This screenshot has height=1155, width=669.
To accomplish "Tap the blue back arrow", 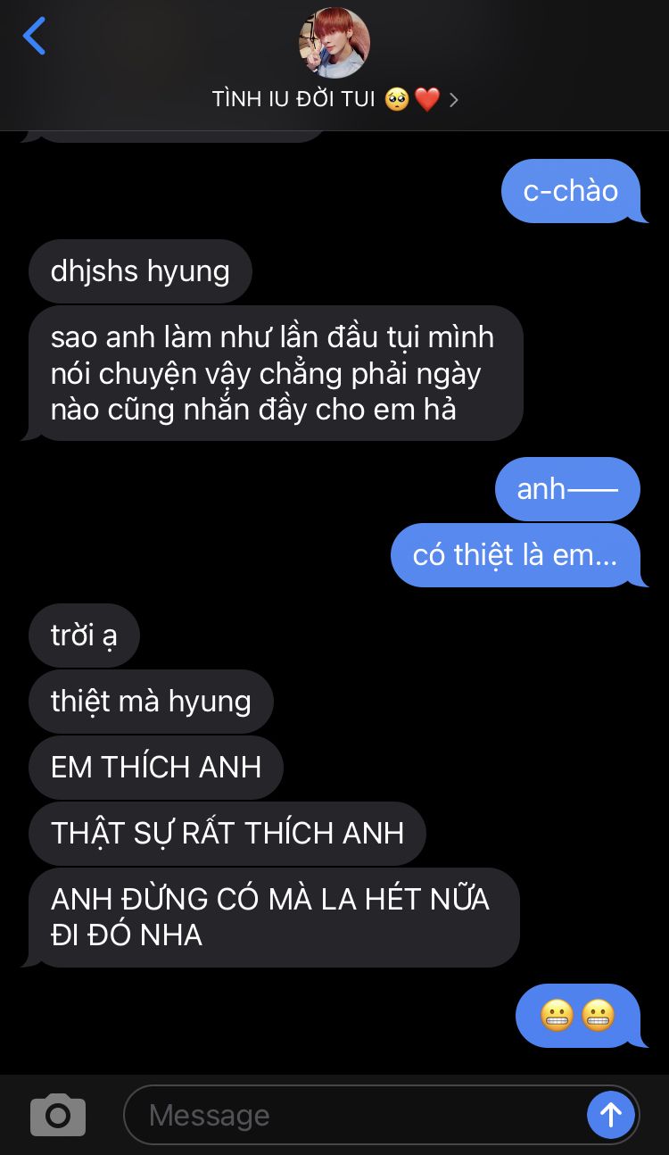I will (x=34, y=37).
